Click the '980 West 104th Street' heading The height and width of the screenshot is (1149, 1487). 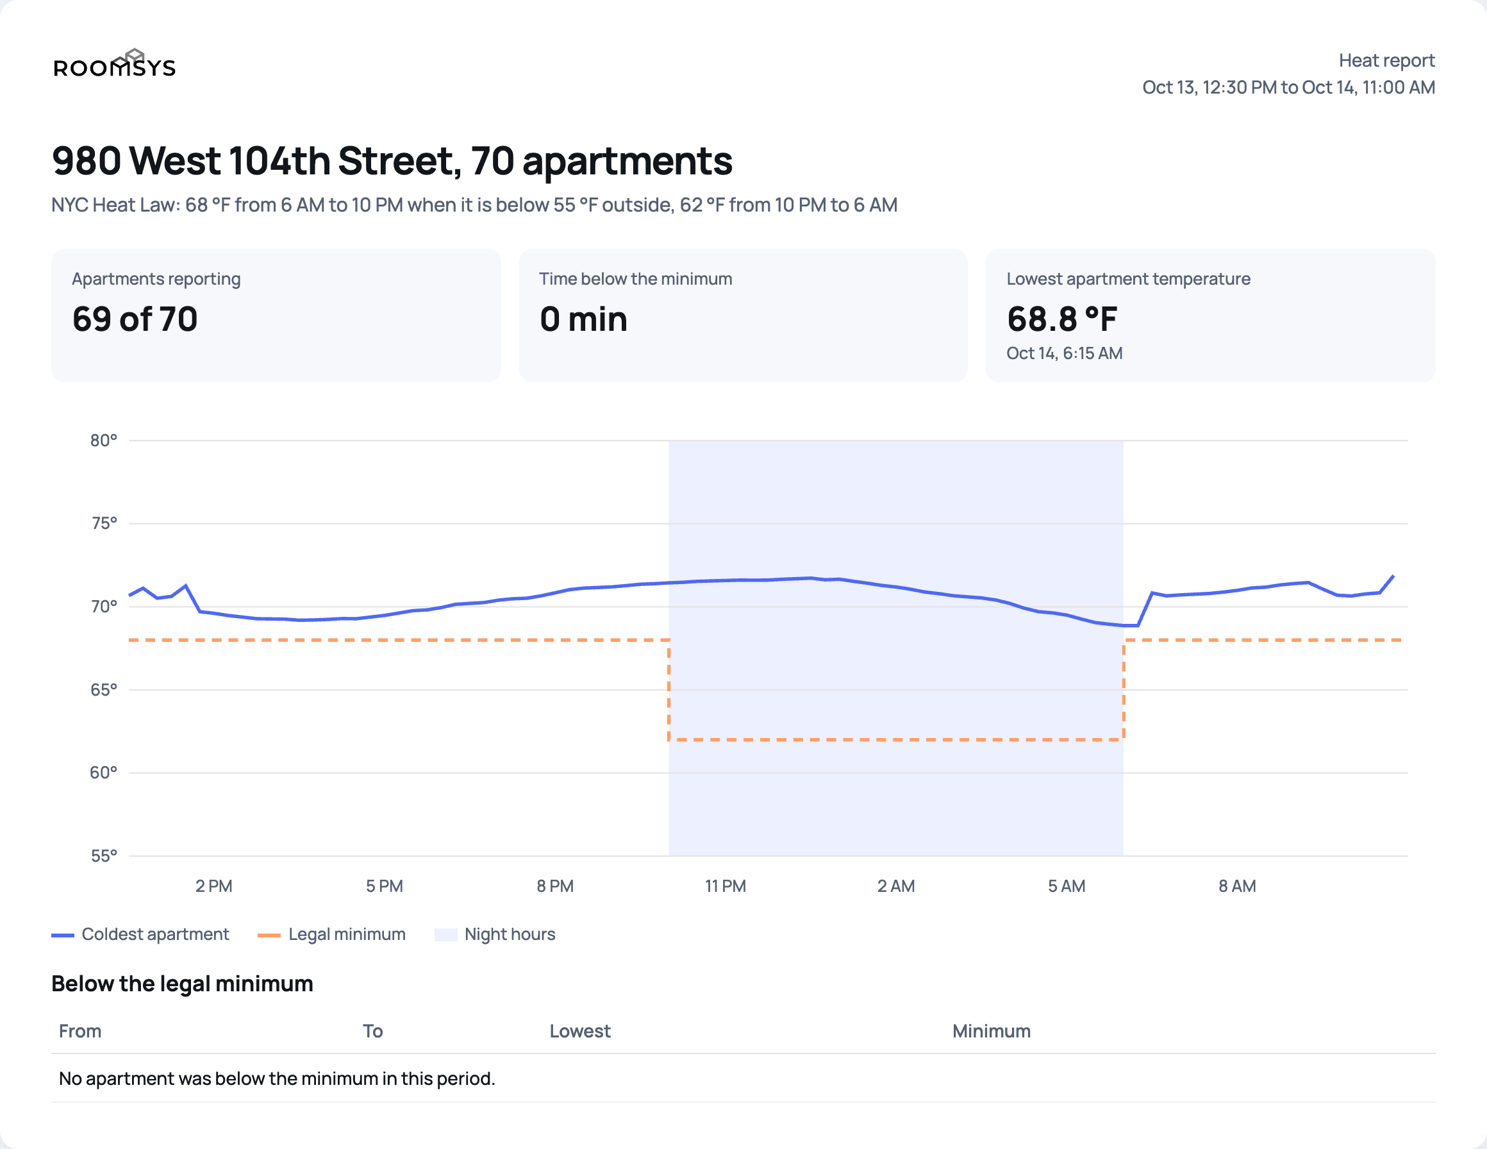392,161
